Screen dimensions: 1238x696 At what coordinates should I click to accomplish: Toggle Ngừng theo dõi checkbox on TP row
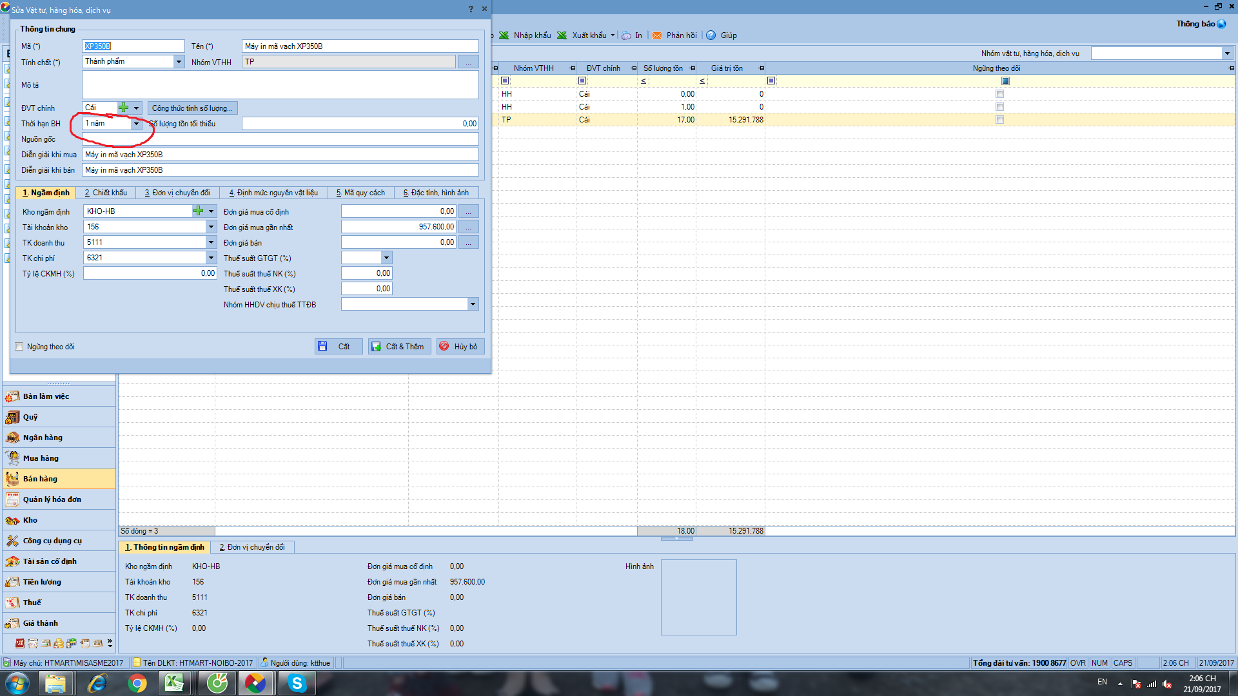[999, 120]
